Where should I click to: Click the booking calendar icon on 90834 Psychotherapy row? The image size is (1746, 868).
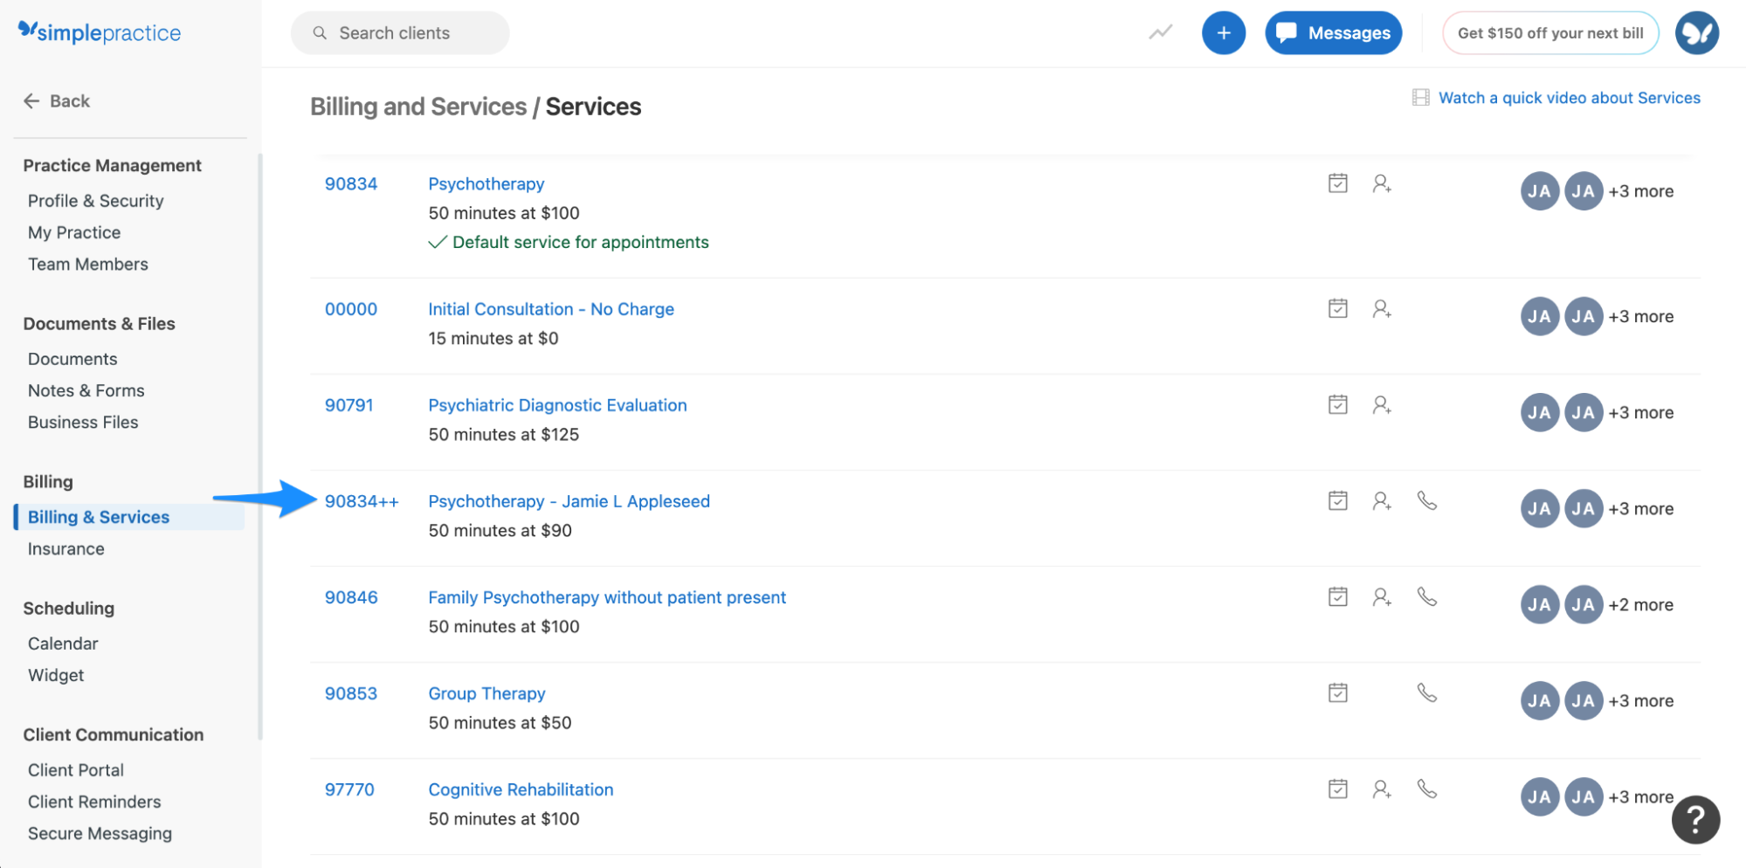click(1337, 183)
